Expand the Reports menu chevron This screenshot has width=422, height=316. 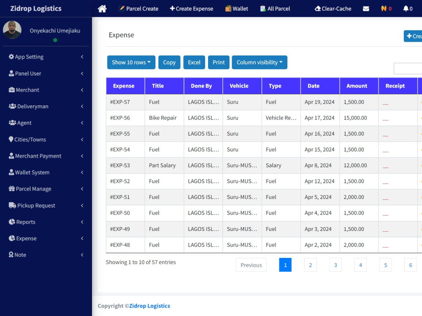[x=82, y=222]
